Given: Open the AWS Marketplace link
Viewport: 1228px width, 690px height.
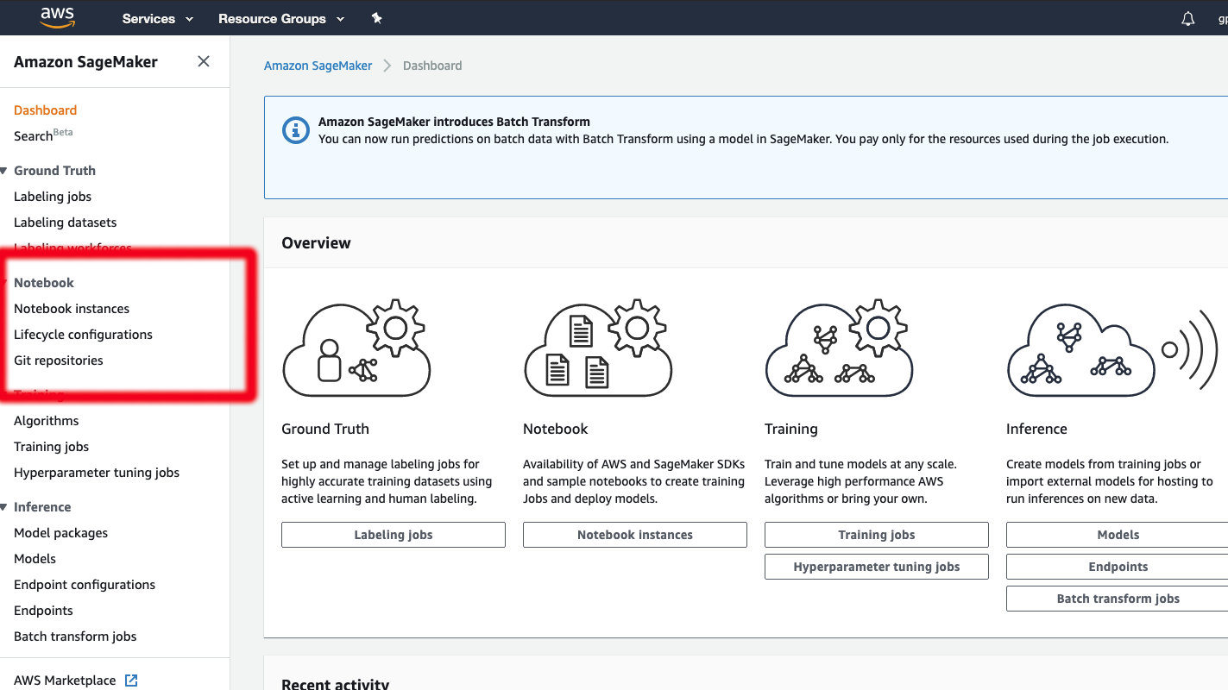Looking at the screenshot, I should (x=65, y=681).
